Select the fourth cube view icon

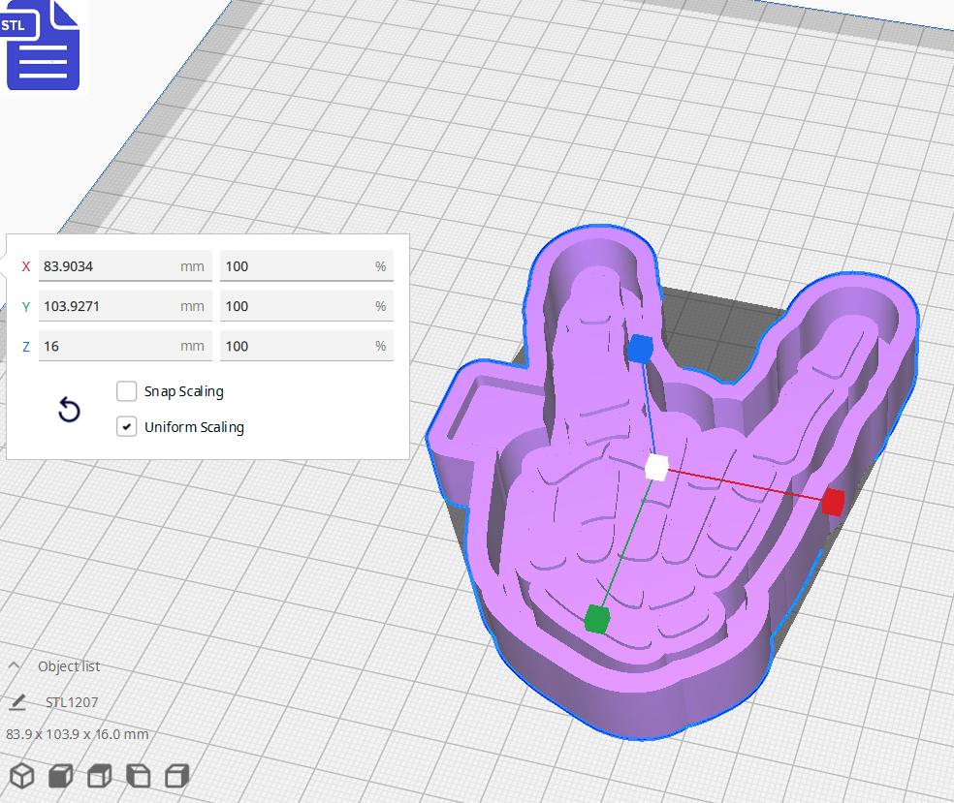138,776
